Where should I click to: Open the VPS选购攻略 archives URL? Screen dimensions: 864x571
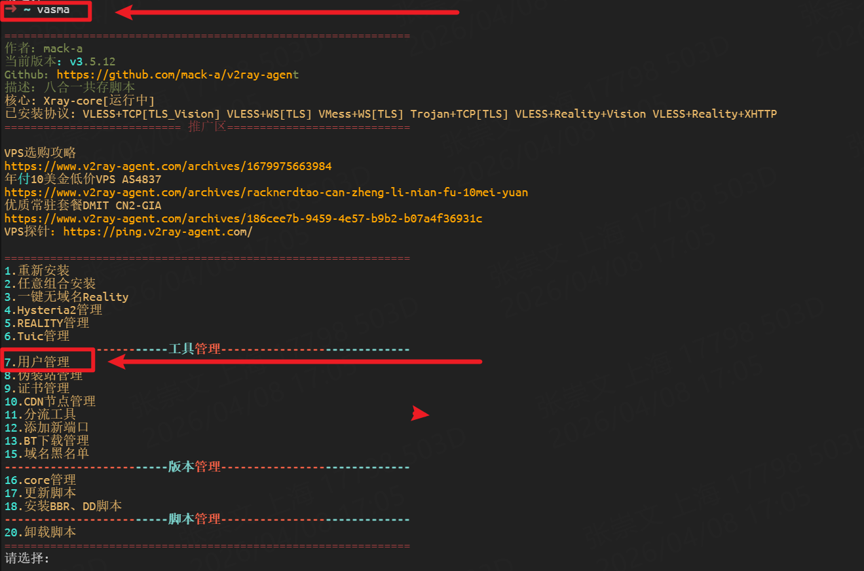[168, 166]
